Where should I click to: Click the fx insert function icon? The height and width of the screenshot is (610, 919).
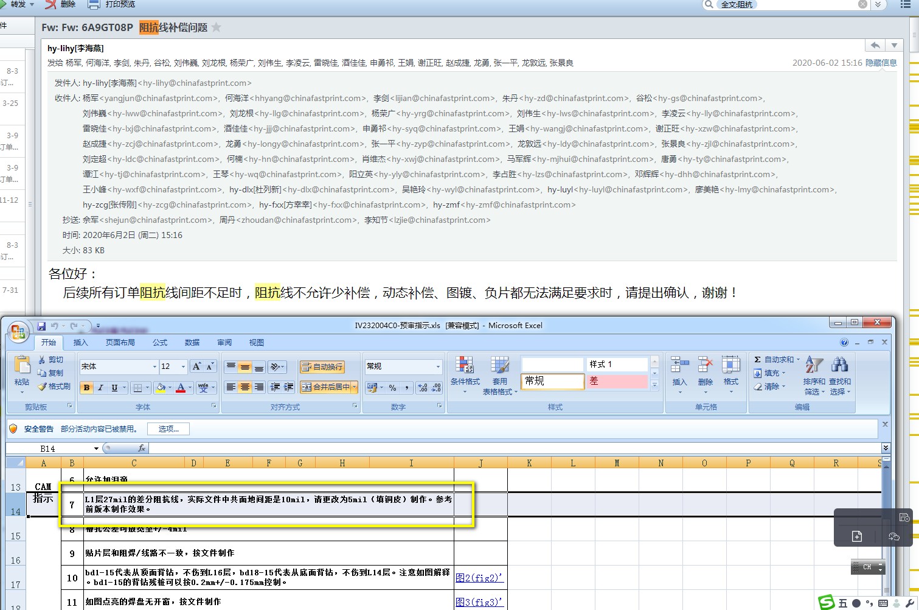142,448
